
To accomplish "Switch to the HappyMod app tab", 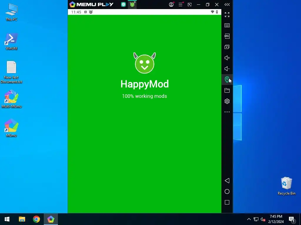I will (132, 4).
